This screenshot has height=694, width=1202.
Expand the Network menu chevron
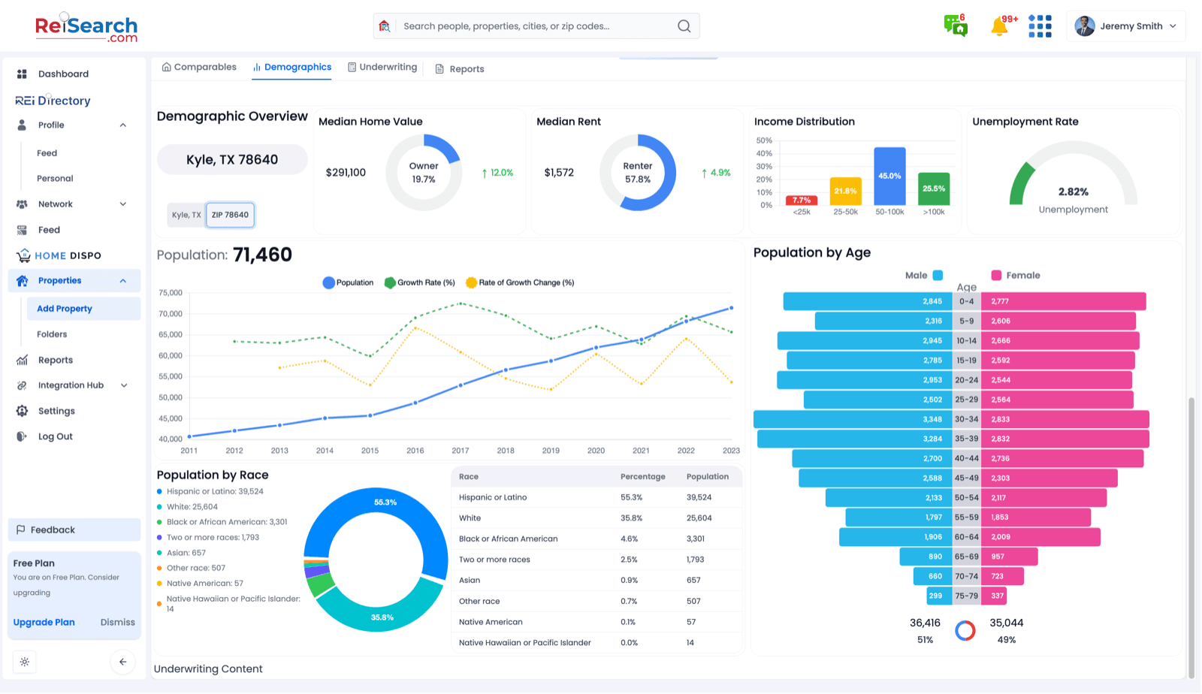pos(123,204)
